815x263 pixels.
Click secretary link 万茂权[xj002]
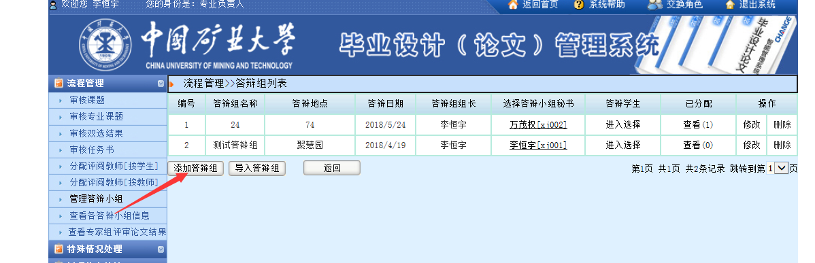[x=538, y=124]
